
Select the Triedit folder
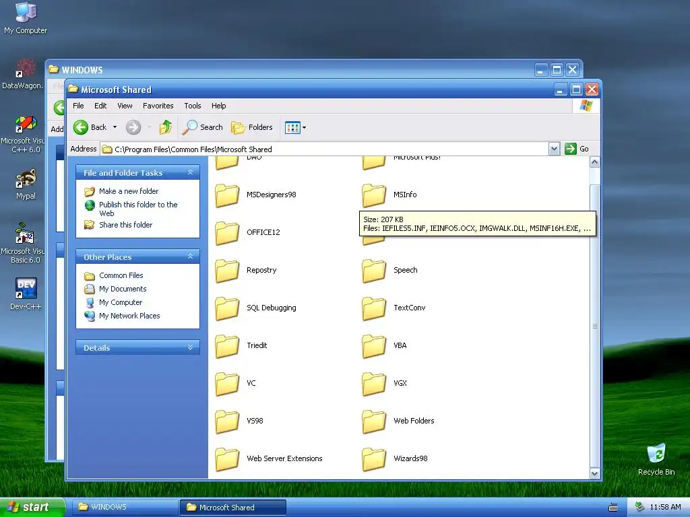(242, 346)
